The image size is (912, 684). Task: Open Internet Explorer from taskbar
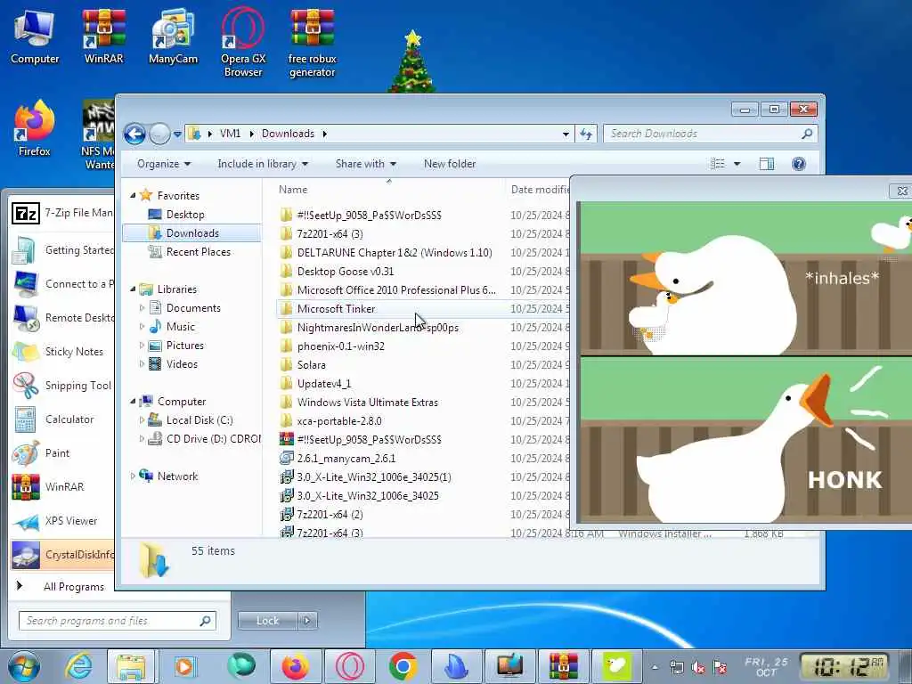(x=78, y=666)
